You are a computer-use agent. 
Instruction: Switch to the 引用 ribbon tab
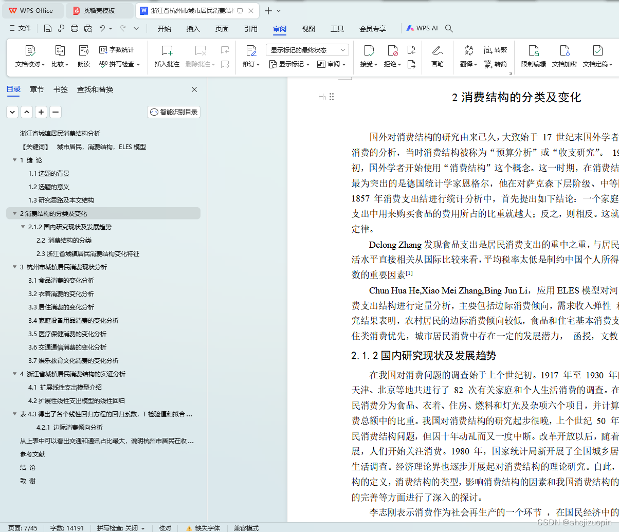pyautogui.click(x=251, y=29)
